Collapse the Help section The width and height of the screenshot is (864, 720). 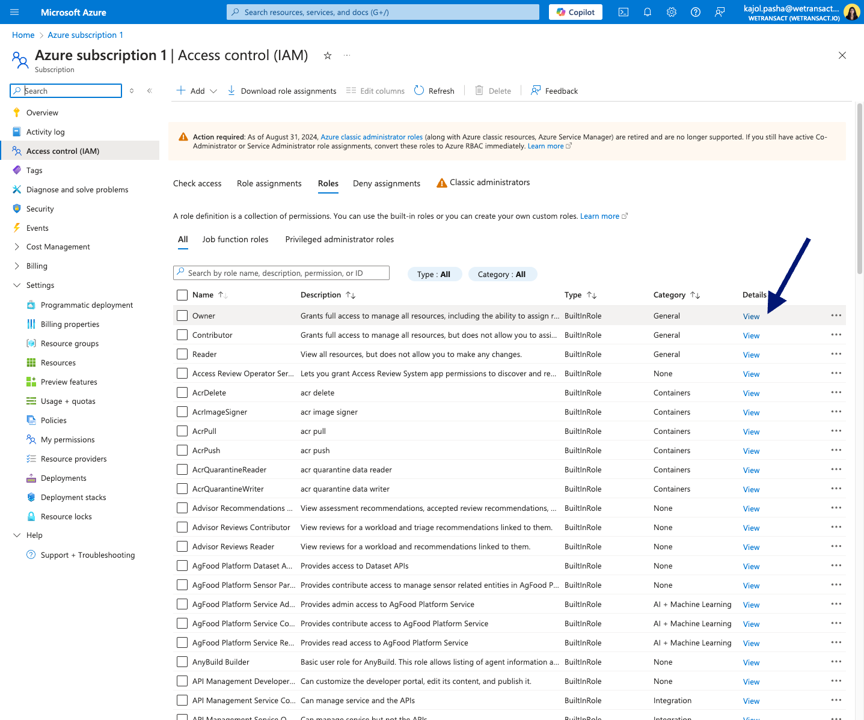coord(17,535)
